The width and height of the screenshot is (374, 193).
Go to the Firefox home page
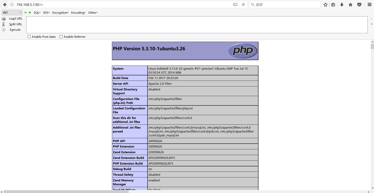pos(350,5)
